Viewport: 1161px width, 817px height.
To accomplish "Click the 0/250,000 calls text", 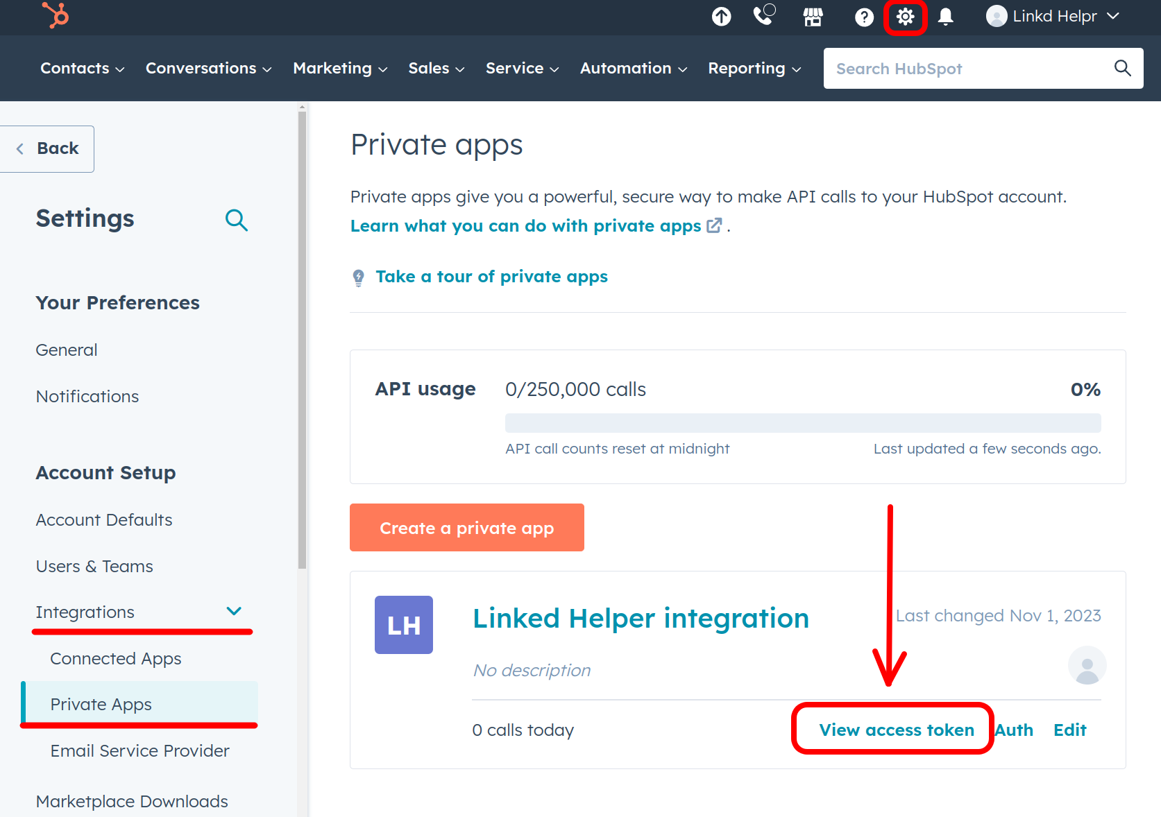I will 575,389.
